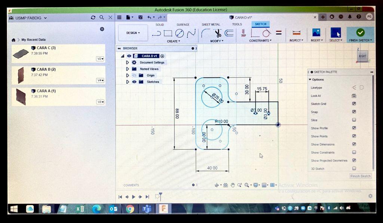Switch to the SURFACE tab
The width and height of the screenshot is (383, 223).
pos(183,25)
